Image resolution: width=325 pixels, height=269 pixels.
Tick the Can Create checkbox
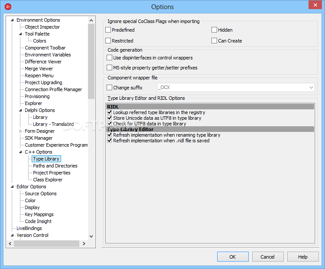[214, 41]
